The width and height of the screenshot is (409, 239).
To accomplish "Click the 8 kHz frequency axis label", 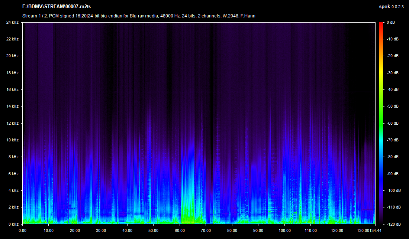I will 13,157.
